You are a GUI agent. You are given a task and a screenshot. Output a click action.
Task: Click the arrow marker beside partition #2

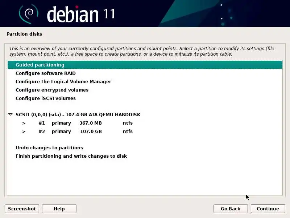tap(24, 132)
